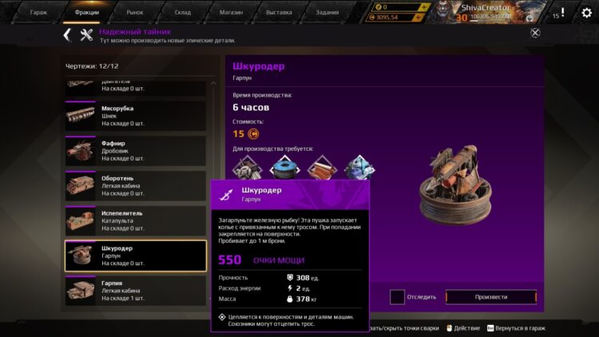This screenshot has width=599, height=337.
Task: Open the settings gear icon
Action: pyautogui.click(x=586, y=13)
